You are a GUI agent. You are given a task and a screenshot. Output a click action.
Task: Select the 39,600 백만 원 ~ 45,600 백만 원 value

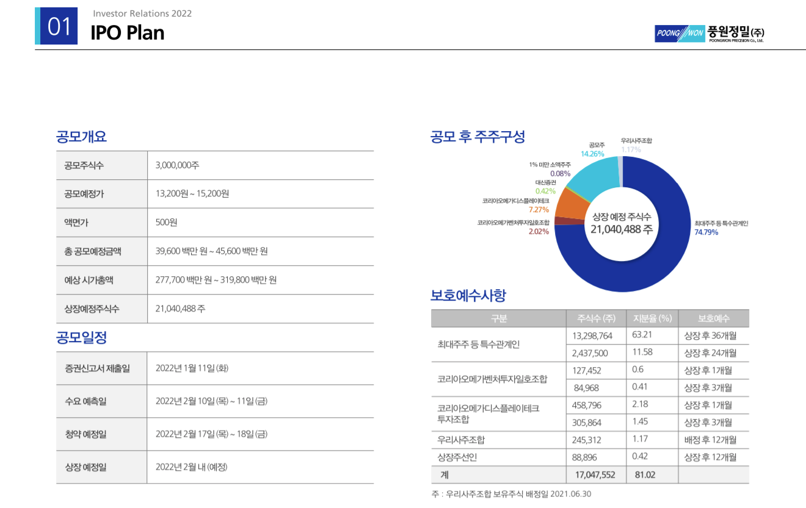(212, 251)
